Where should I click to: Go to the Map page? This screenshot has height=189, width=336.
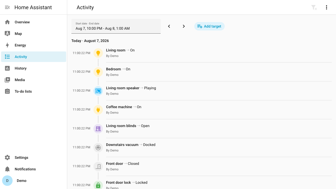pyautogui.click(x=34, y=34)
